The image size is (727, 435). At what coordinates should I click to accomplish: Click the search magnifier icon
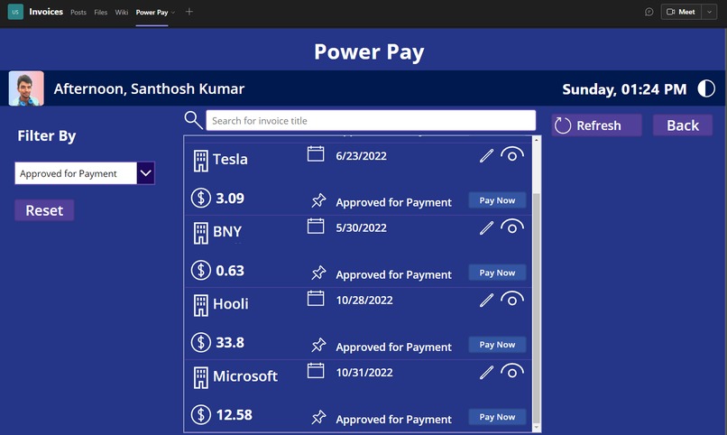193,120
